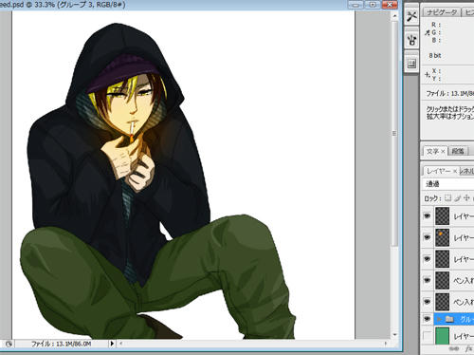This screenshot has width=474, height=355.
Task: Click the link layers icon at bottom
Action: [454, 348]
